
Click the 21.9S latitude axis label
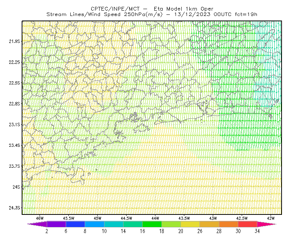[14, 41]
